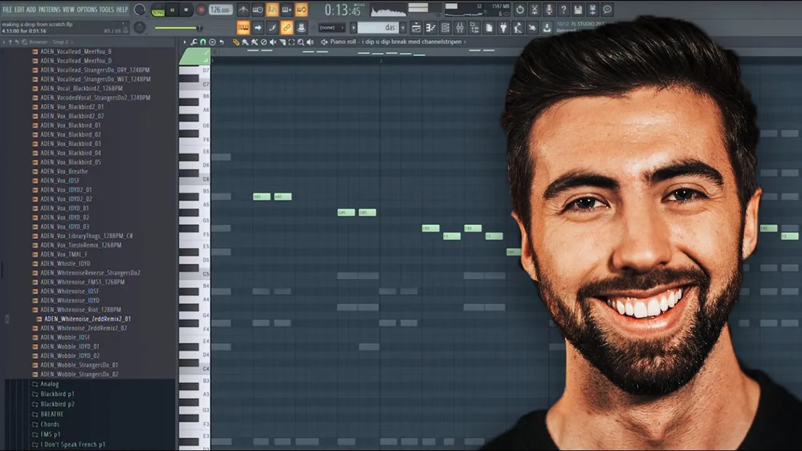Viewport: 802px width, 451px height.
Task: Save the project with the floppy icon
Action: [x=578, y=9]
